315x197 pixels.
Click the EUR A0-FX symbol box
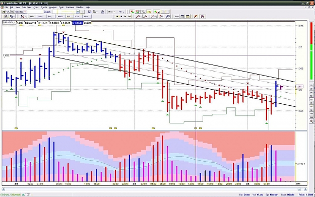(9, 23)
